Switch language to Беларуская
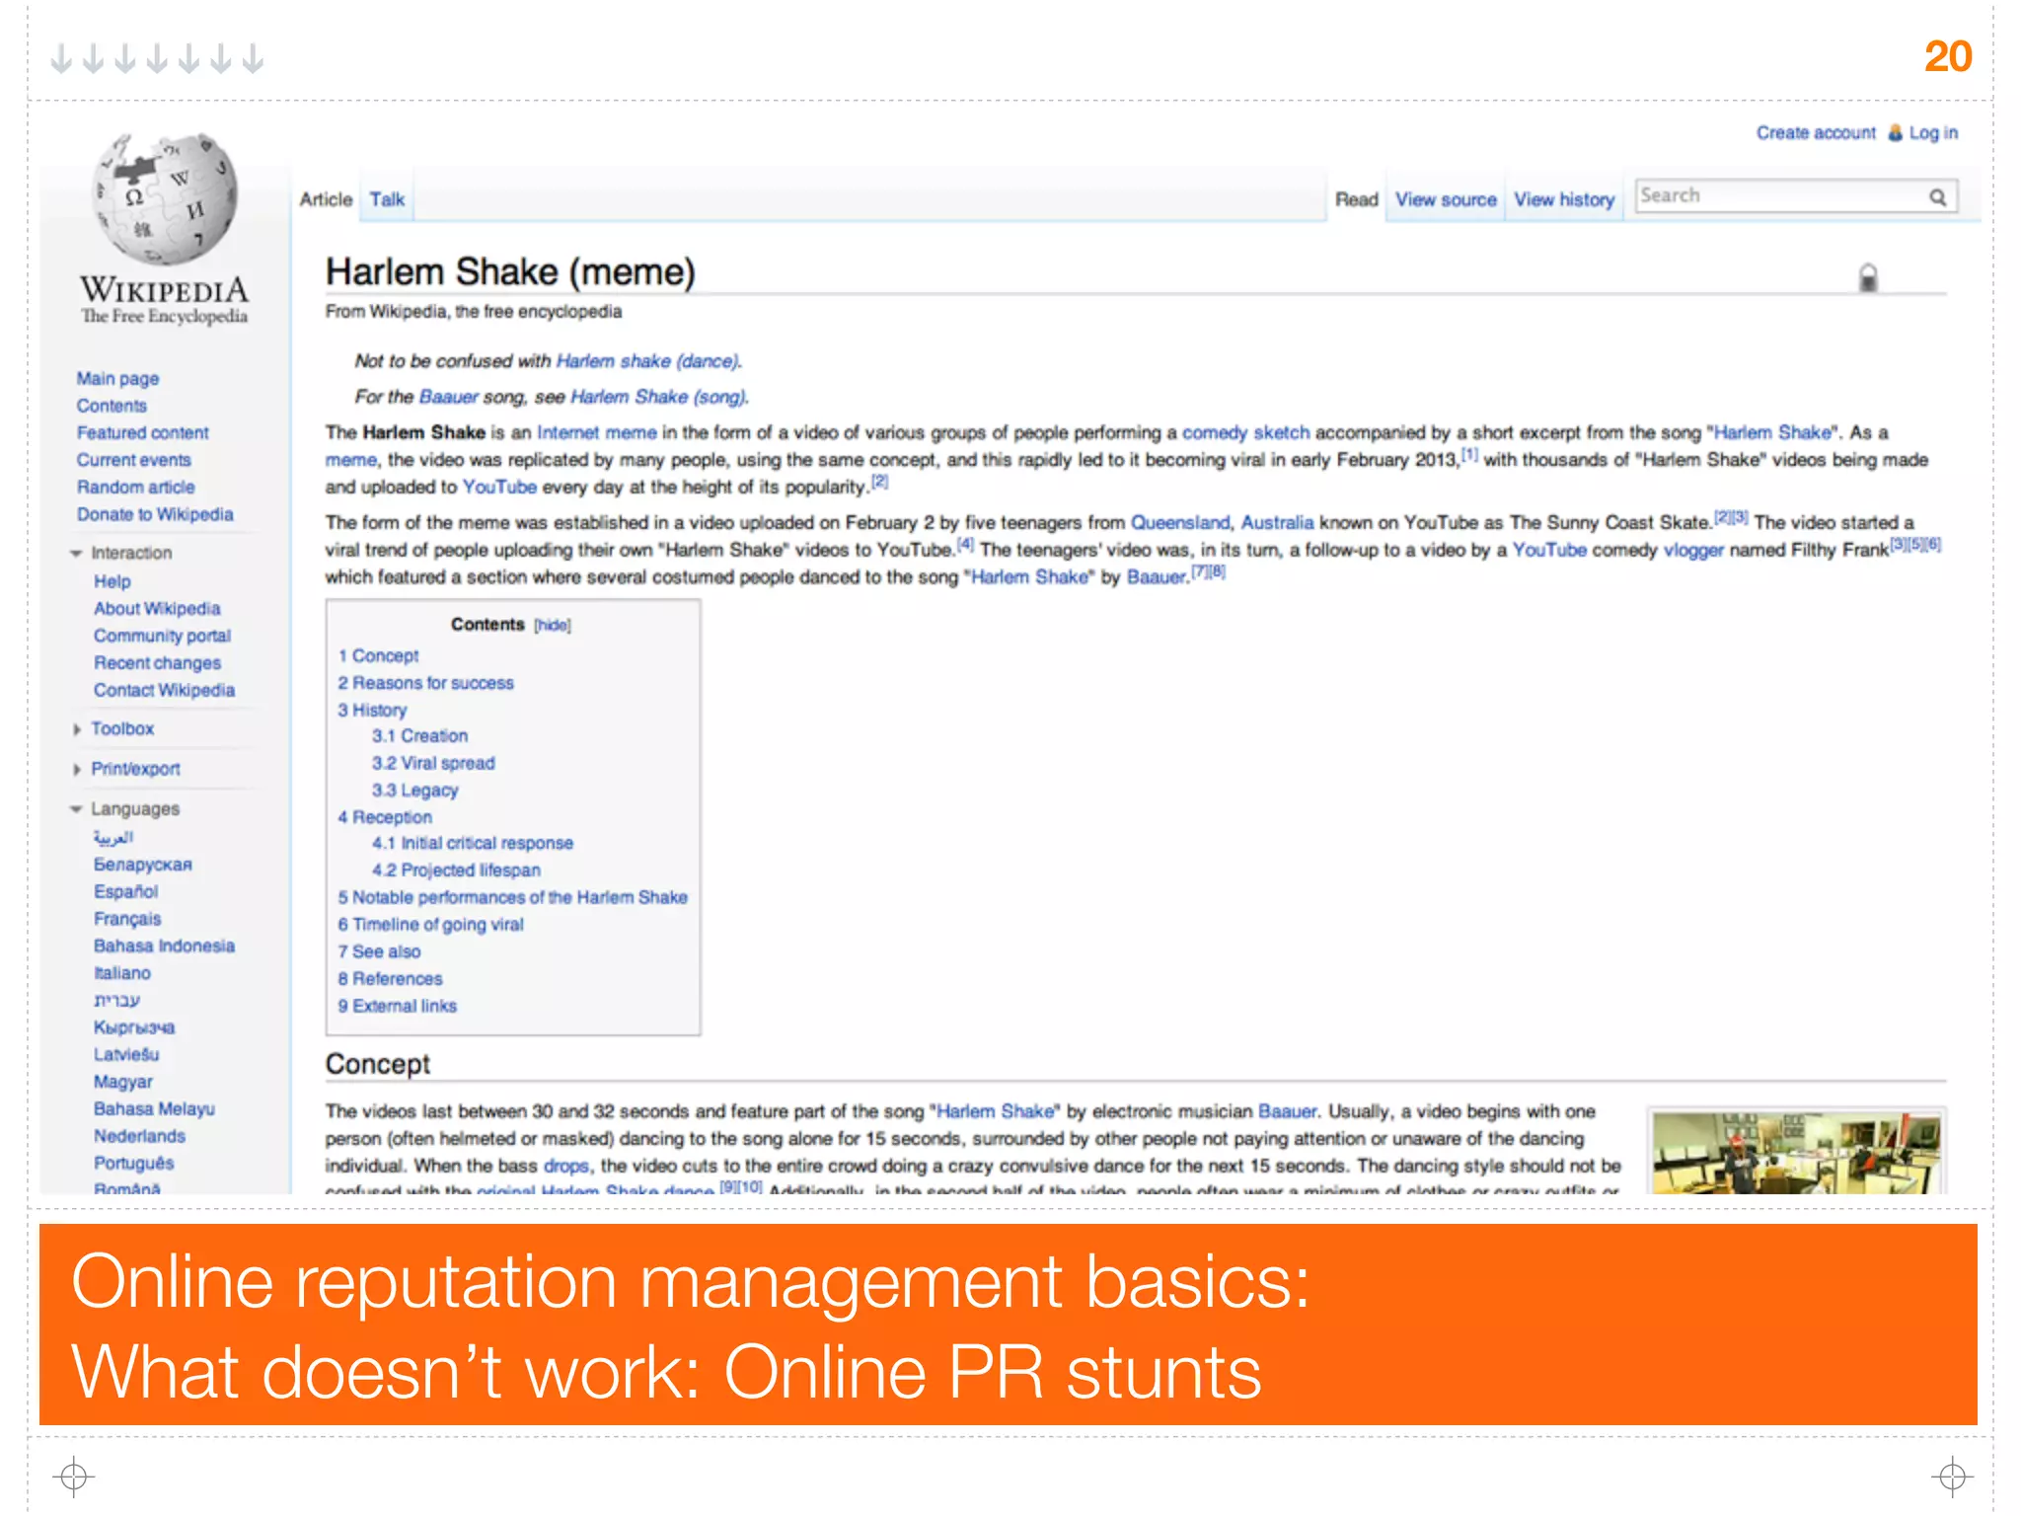The image size is (2021, 1516). coord(143,865)
